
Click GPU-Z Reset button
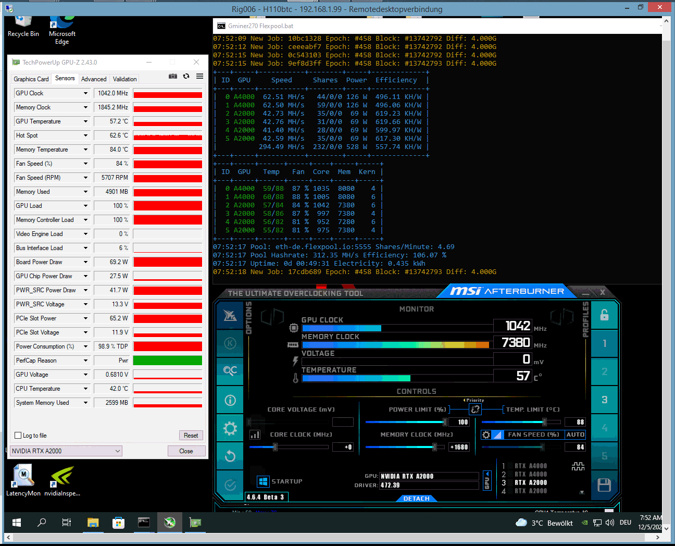pos(191,436)
